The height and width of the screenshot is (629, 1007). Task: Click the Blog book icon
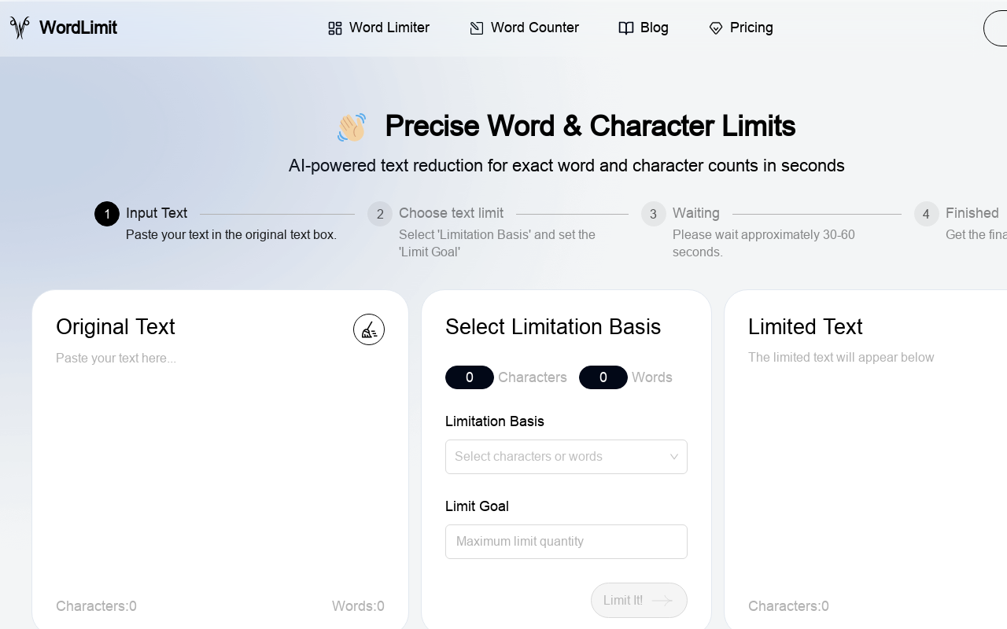coord(626,28)
